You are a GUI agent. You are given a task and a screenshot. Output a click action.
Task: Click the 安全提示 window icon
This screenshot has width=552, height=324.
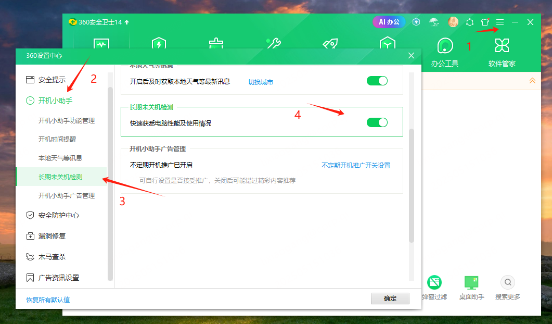pyautogui.click(x=30, y=80)
